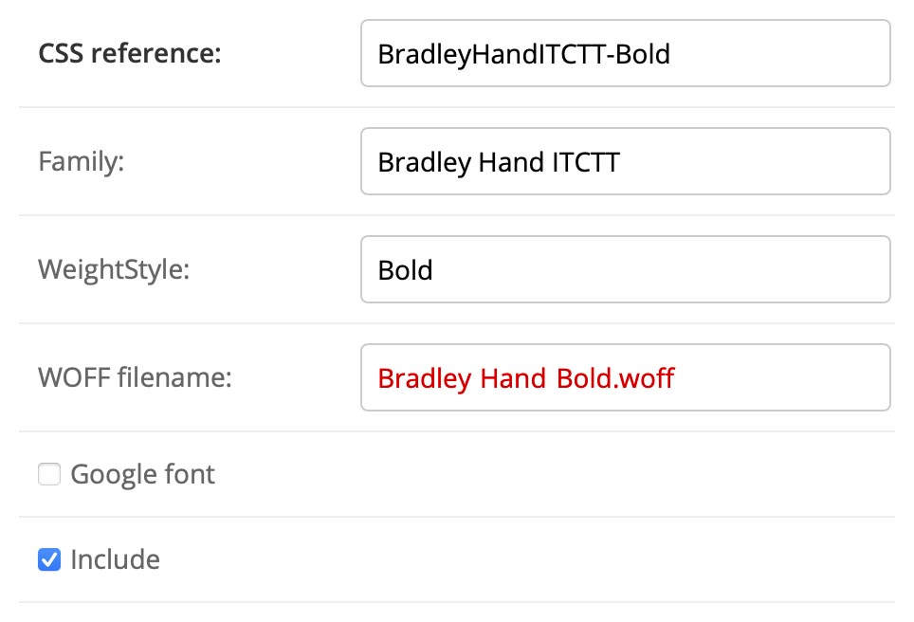Click "Bradley" in the Family field
Viewport: 914px width, 622px height.
click(x=425, y=162)
